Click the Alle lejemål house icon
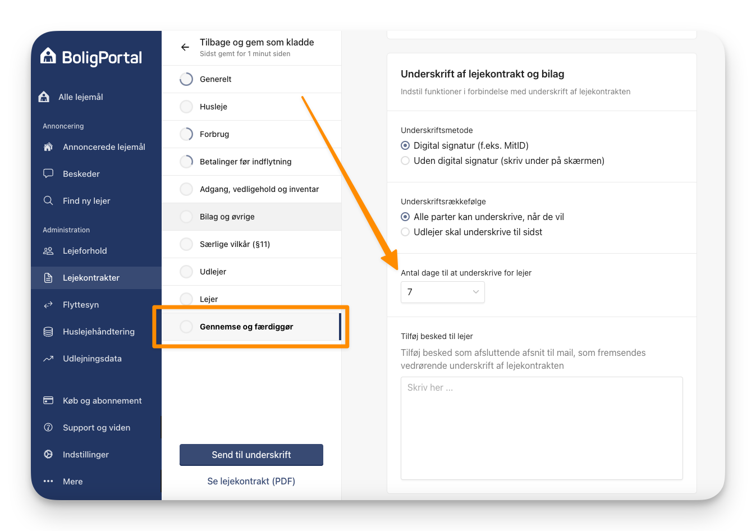756x531 pixels. [44, 97]
